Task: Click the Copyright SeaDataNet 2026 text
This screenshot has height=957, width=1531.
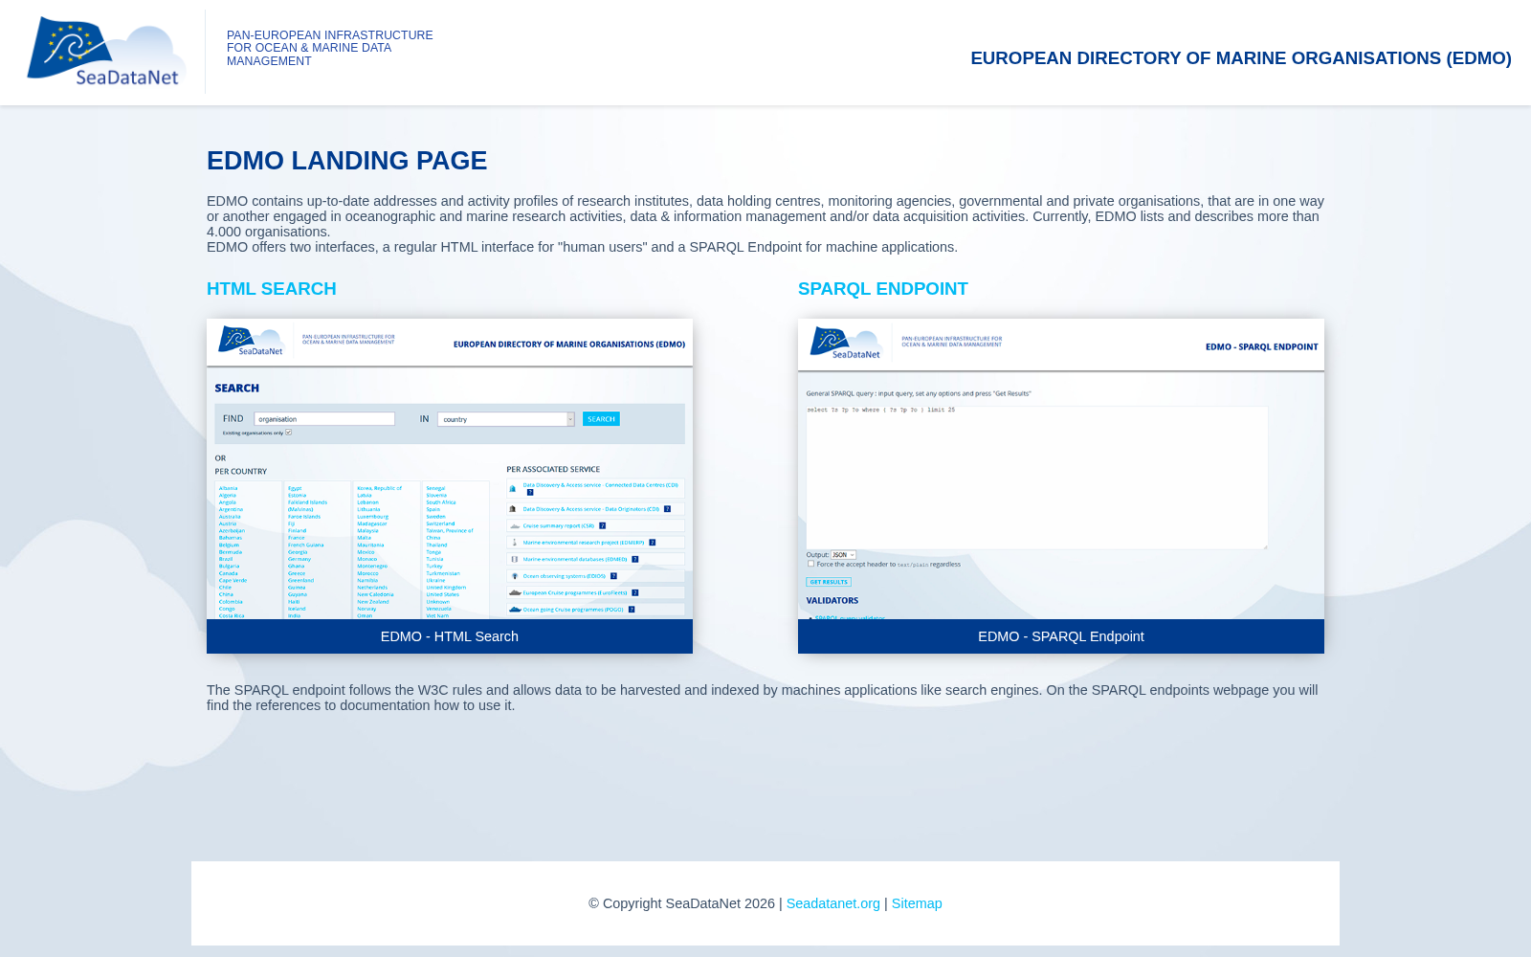Action: click(681, 903)
